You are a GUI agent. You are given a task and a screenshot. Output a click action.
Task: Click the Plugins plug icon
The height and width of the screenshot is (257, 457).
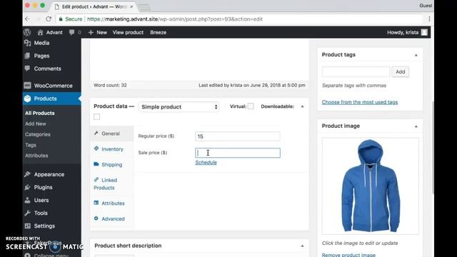[27, 187]
